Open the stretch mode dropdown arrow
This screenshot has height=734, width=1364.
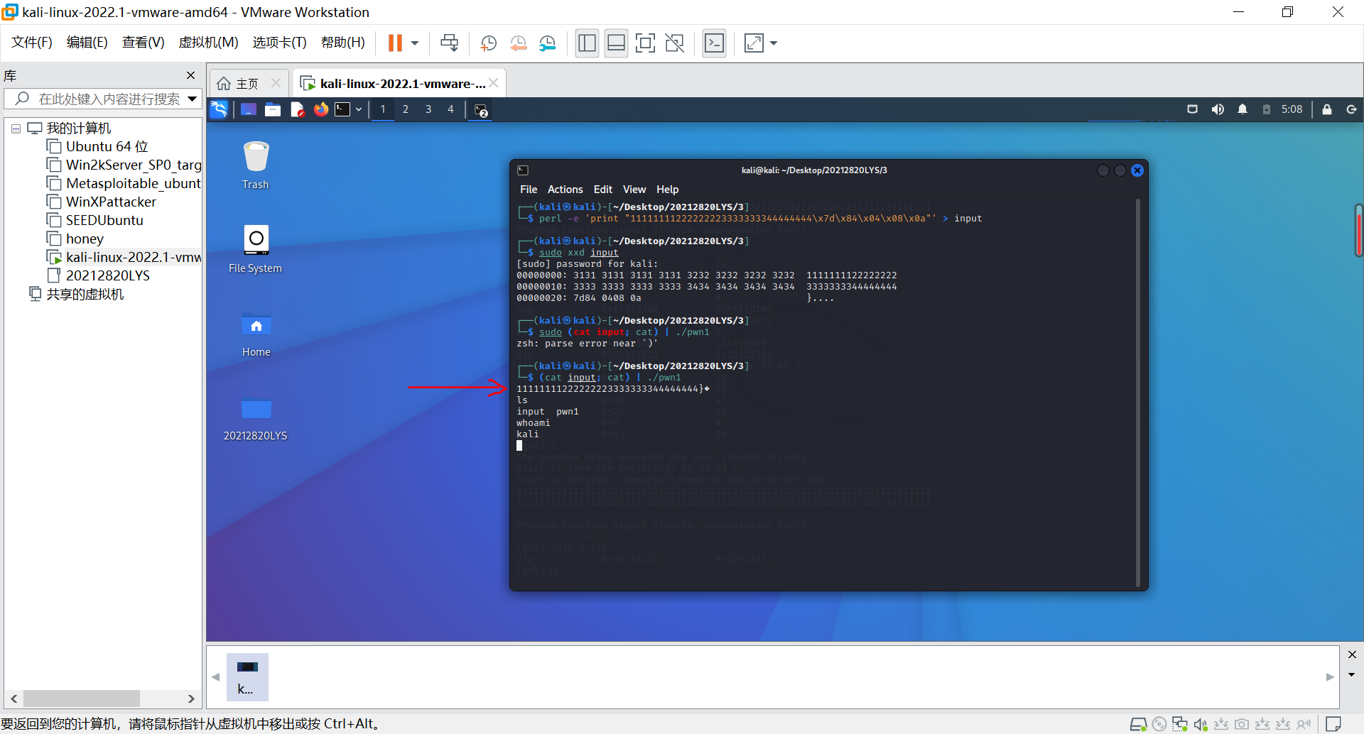(x=774, y=43)
